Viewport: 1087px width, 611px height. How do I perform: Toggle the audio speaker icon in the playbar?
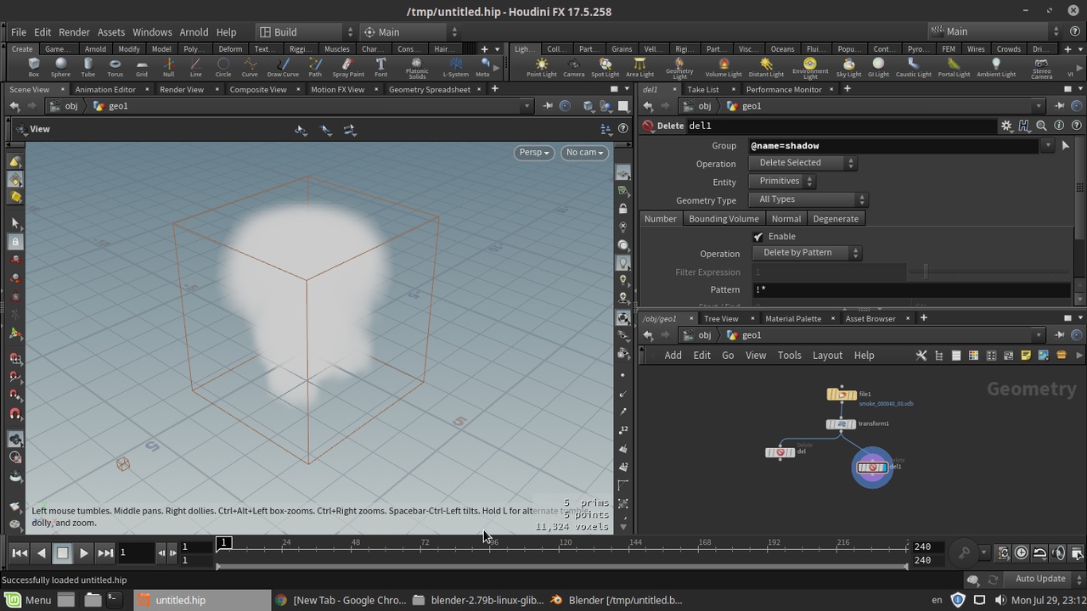click(1059, 553)
